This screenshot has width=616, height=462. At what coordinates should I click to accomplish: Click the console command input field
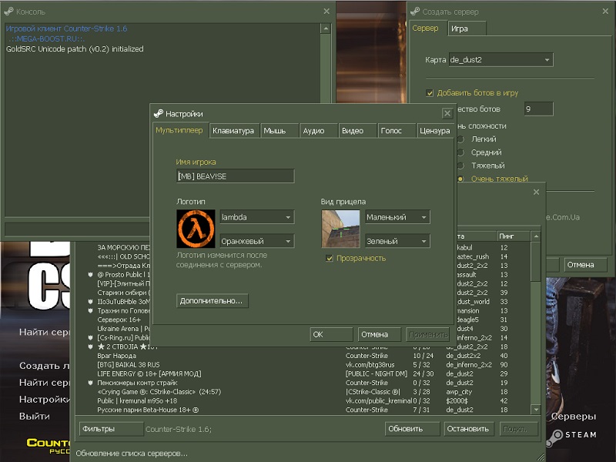[77, 229]
